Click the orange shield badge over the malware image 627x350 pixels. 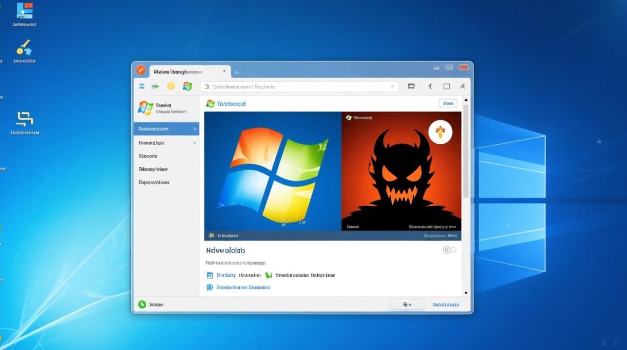pos(440,132)
